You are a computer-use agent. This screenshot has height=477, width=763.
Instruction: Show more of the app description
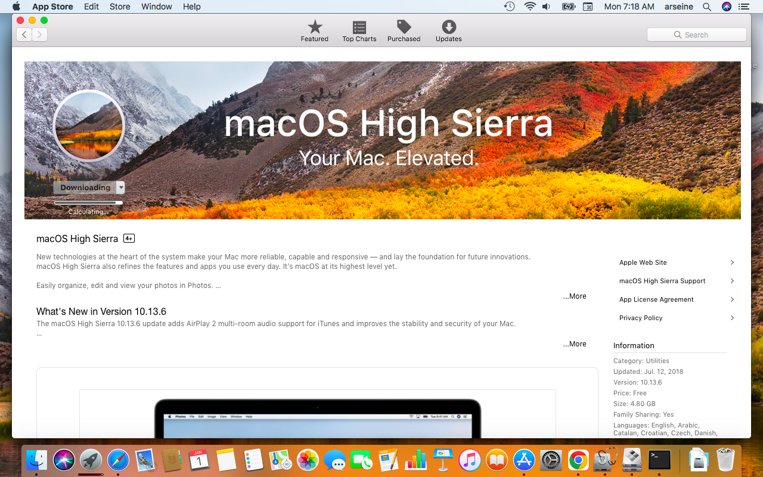tap(575, 296)
